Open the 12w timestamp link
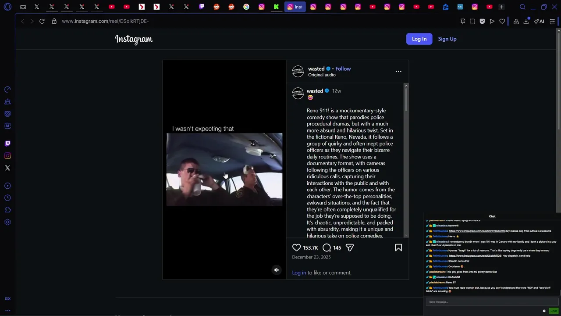561x316 pixels. 337,91
